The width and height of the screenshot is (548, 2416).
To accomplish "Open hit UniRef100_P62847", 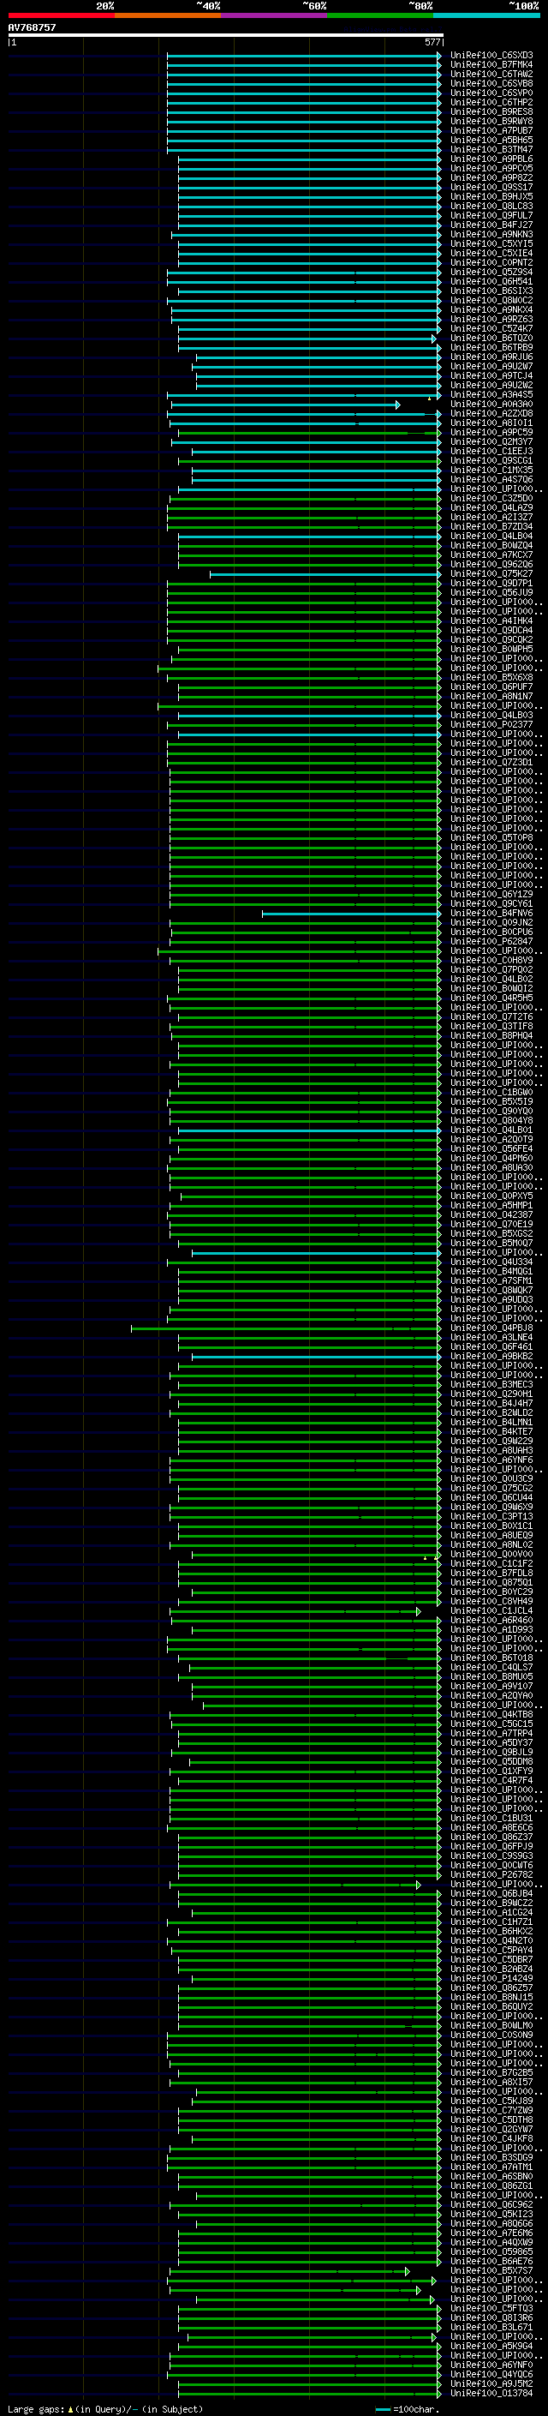I will (491, 941).
